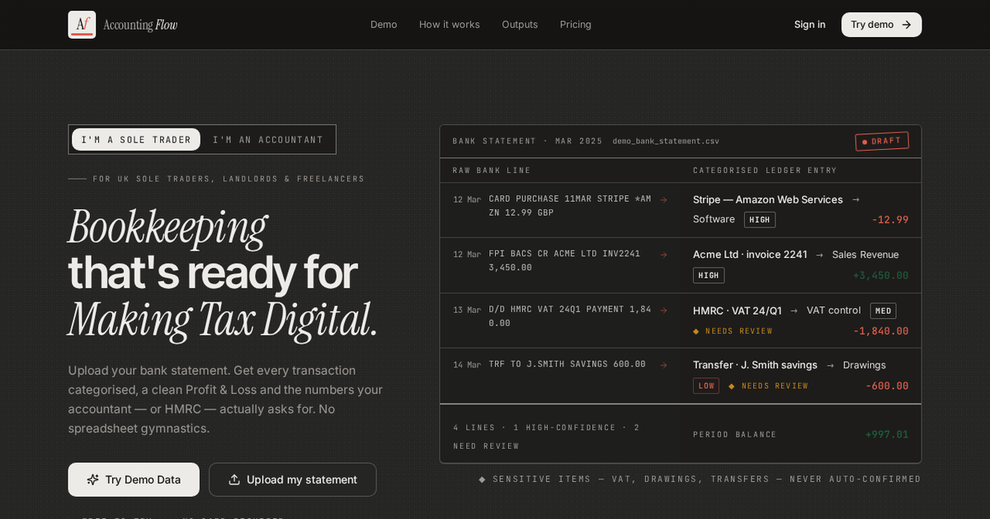Click Accounting Flow brand name text
The height and width of the screenshot is (519, 990).
(x=140, y=25)
